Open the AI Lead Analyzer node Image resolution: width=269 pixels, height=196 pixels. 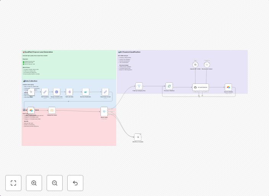coord(200,87)
